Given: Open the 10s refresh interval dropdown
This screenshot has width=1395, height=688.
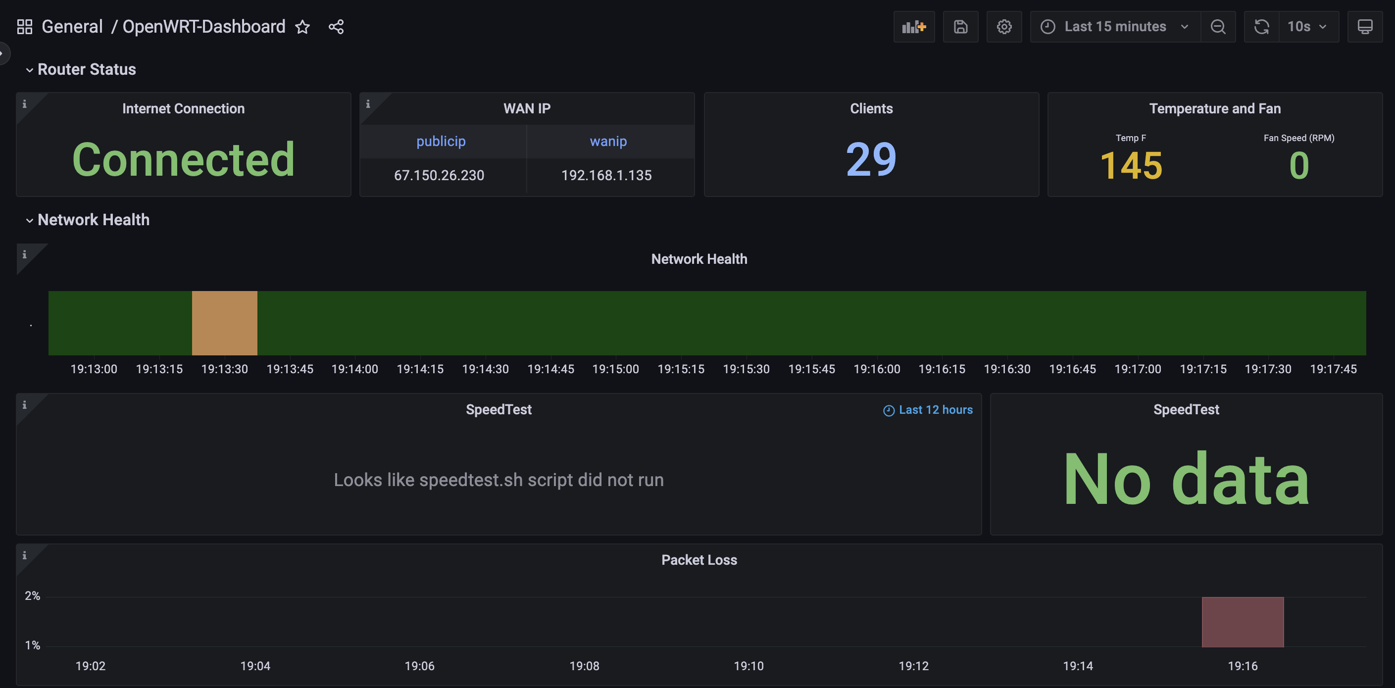Looking at the screenshot, I should pyautogui.click(x=1308, y=27).
